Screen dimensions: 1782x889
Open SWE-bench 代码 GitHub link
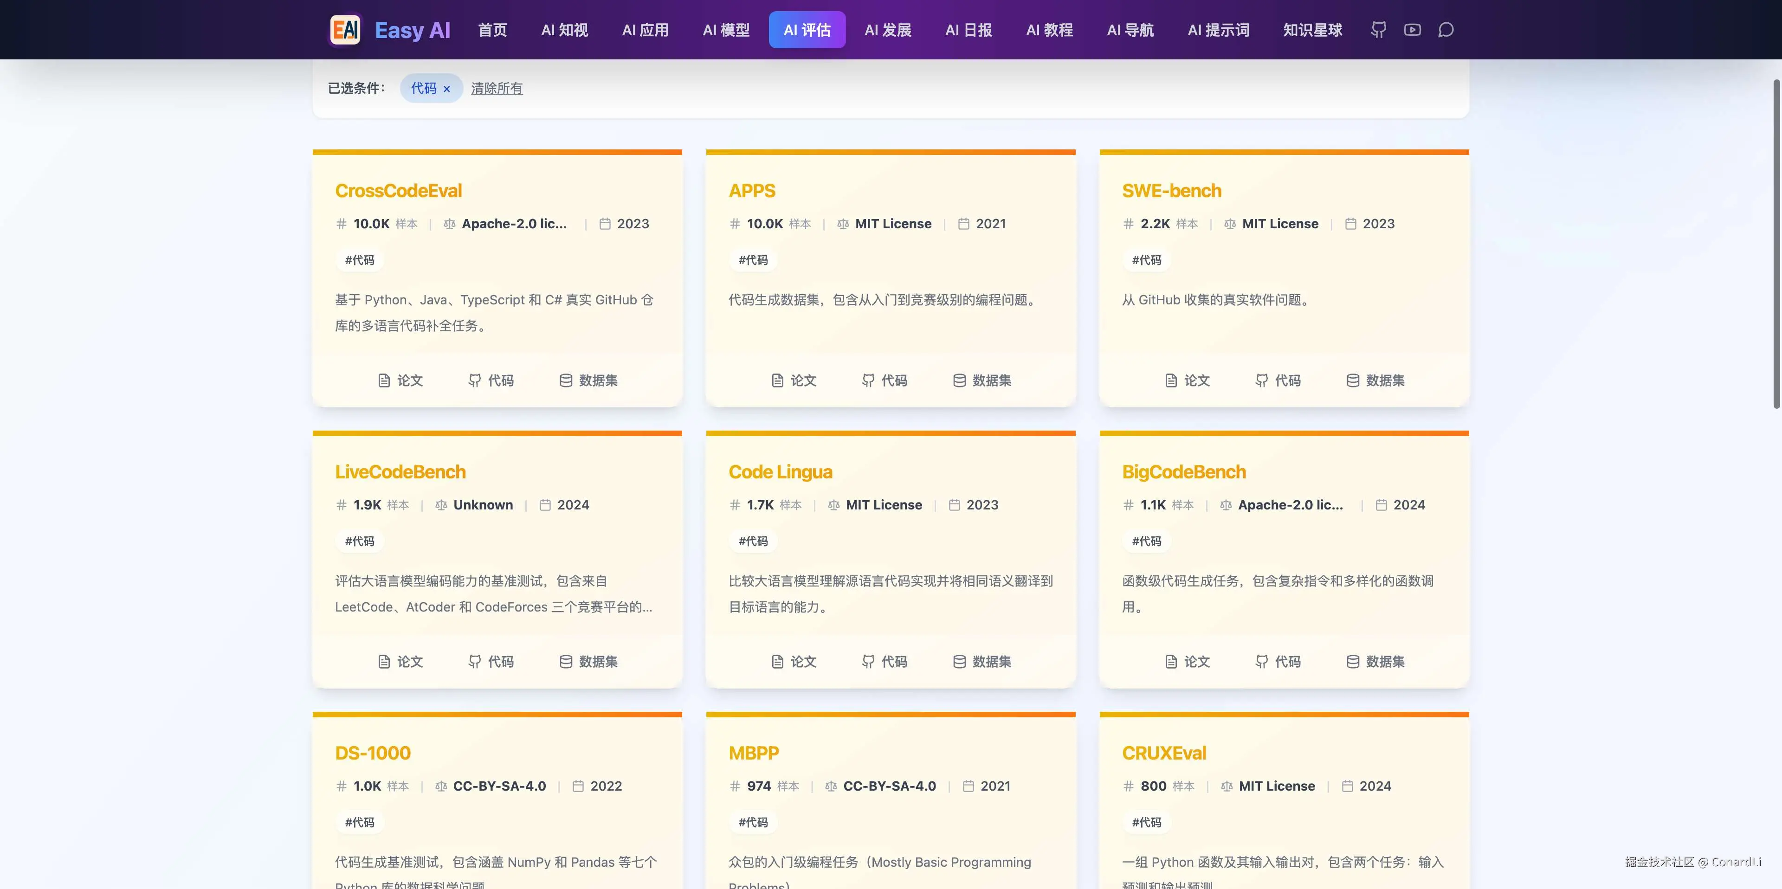click(1278, 380)
